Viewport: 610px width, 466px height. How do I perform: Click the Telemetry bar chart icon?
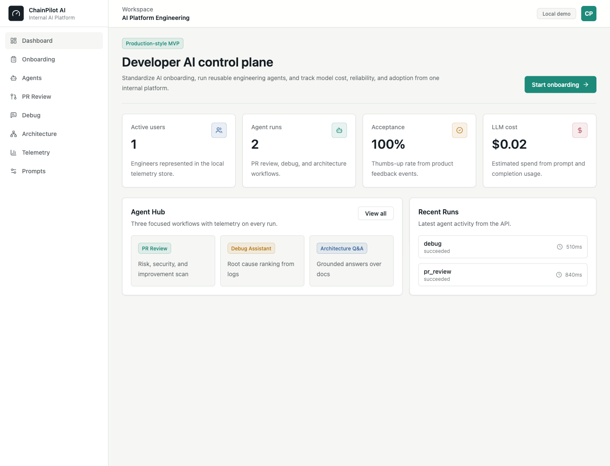pos(14,153)
